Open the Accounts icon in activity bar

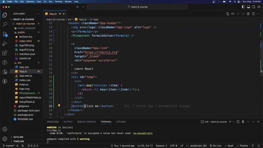(5, 129)
